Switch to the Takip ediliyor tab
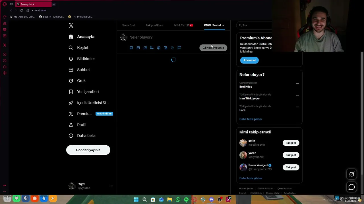 point(155,25)
